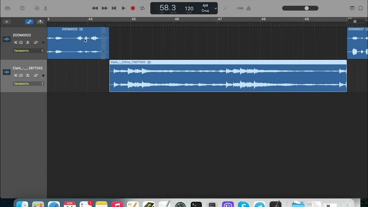Click the 58.3 bar position display
Viewport: 368px width, 207px height.
click(168, 8)
